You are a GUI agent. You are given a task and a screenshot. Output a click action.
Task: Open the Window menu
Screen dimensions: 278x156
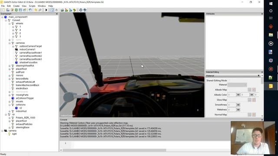click(x=42, y=6)
